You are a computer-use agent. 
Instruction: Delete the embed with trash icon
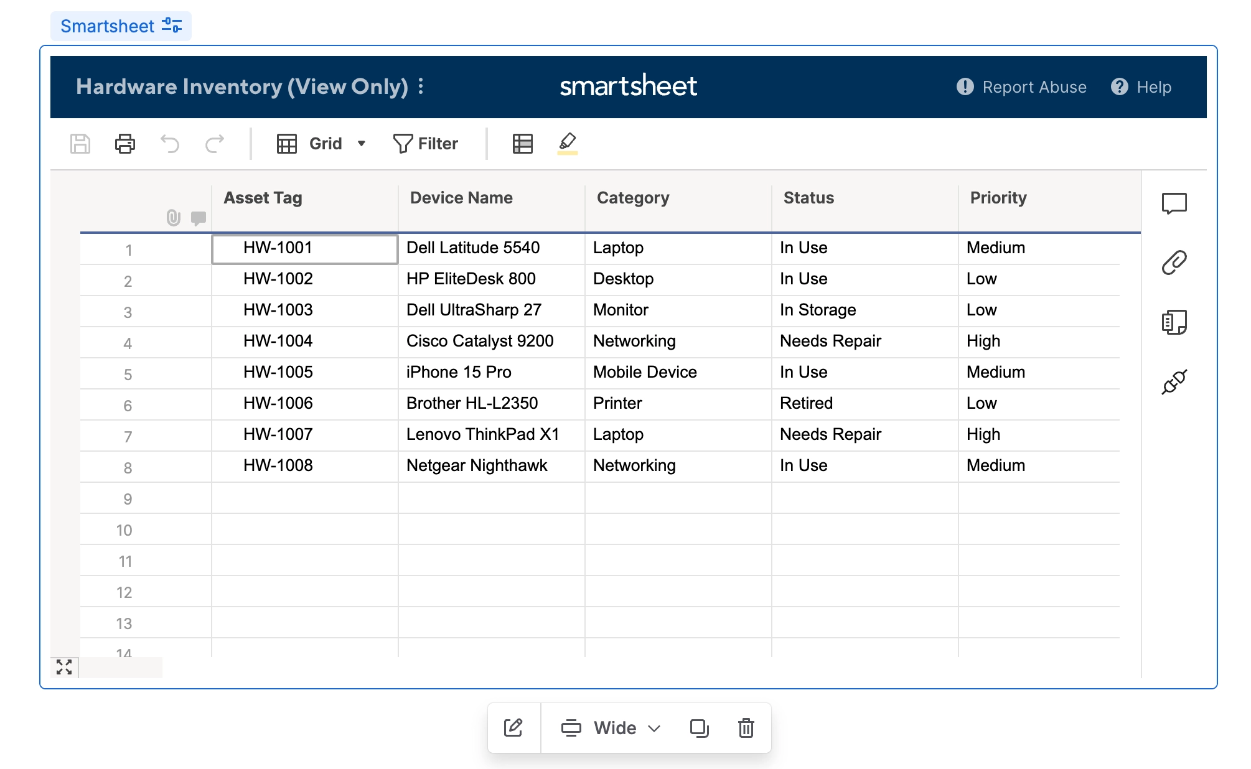point(746,728)
